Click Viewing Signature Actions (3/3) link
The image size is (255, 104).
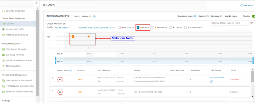click(96, 27)
